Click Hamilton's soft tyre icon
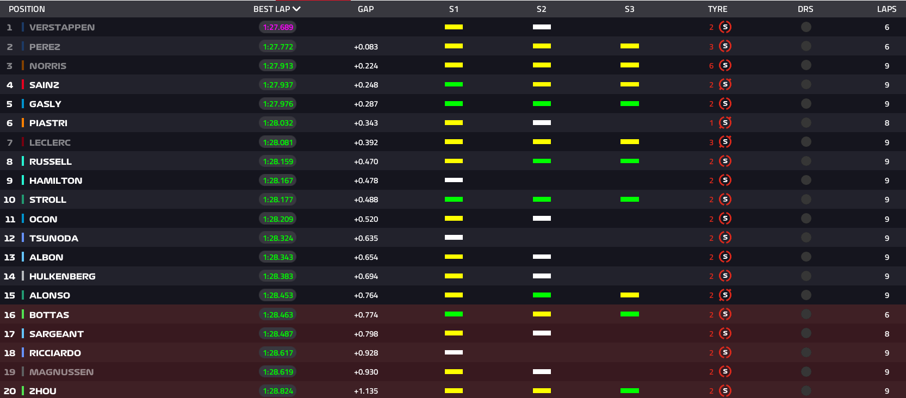Image resolution: width=906 pixels, height=398 pixels. [725, 181]
